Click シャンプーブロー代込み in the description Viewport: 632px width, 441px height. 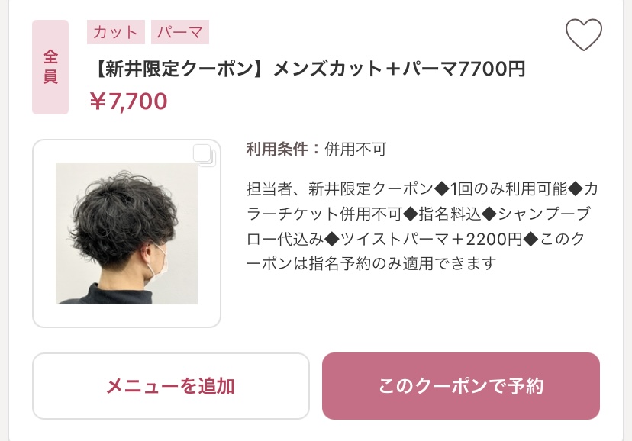[x=418, y=227]
